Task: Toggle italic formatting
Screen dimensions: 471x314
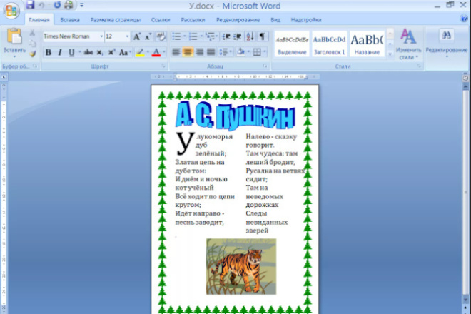Action: (x=60, y=52)
